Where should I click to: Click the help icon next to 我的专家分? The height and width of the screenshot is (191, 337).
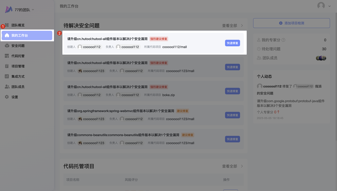283,40
